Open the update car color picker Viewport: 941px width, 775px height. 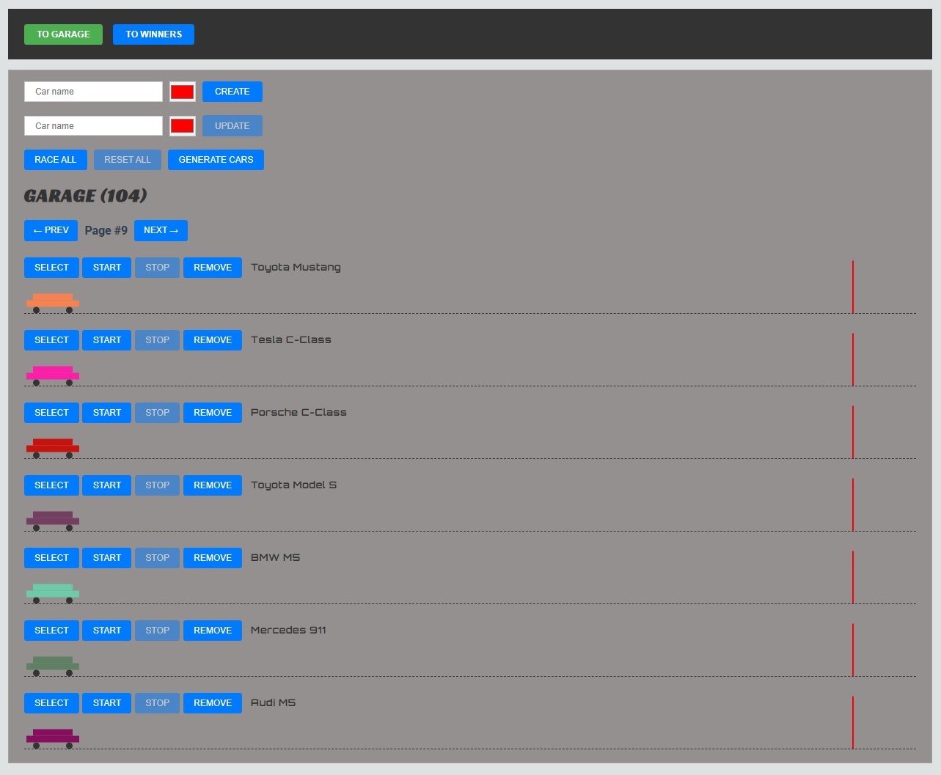point(183,126)
